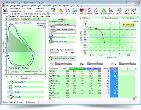Viewport: 141px width, 110px height.
Task: Click the Conclusion / Medical report button
Action: pyautogui.click(x=62, y=58)
